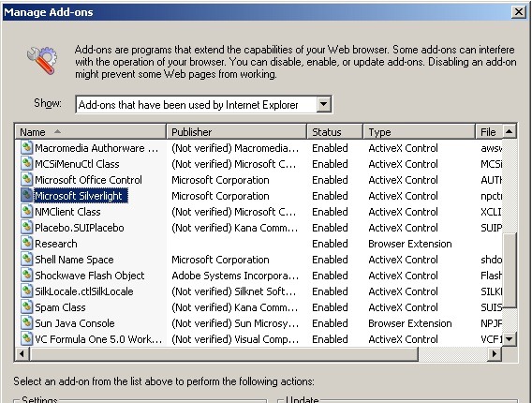532x403 pixels.
Task: Sort add-ons by File column
Action: click(489, 132)
